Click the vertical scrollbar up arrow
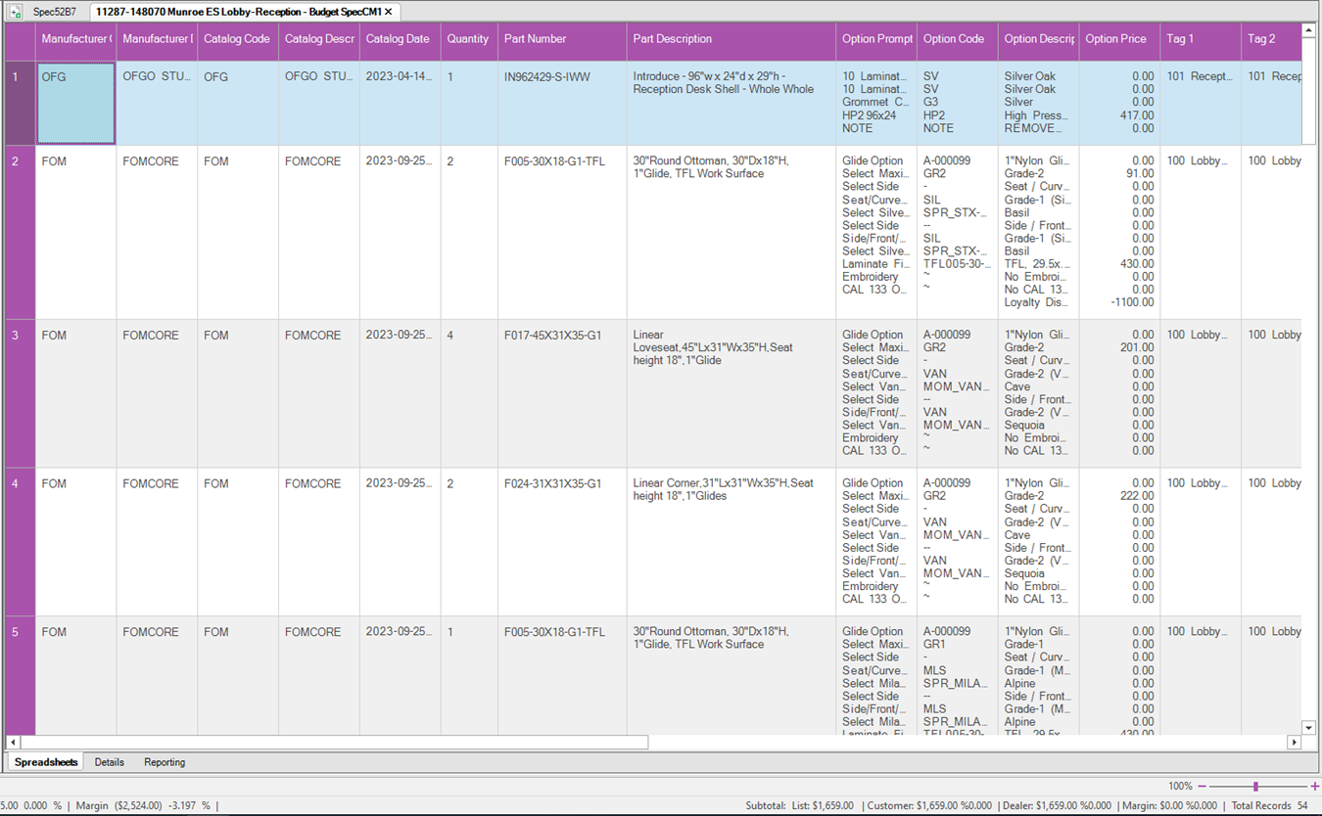1322x816 pixels. 1308,29
